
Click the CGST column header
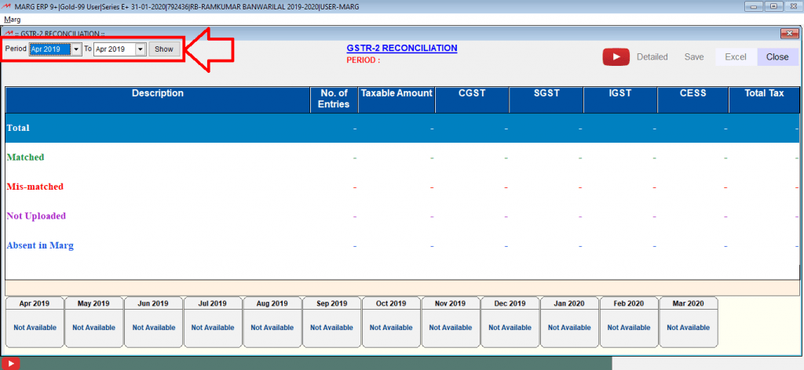[472, 100]
